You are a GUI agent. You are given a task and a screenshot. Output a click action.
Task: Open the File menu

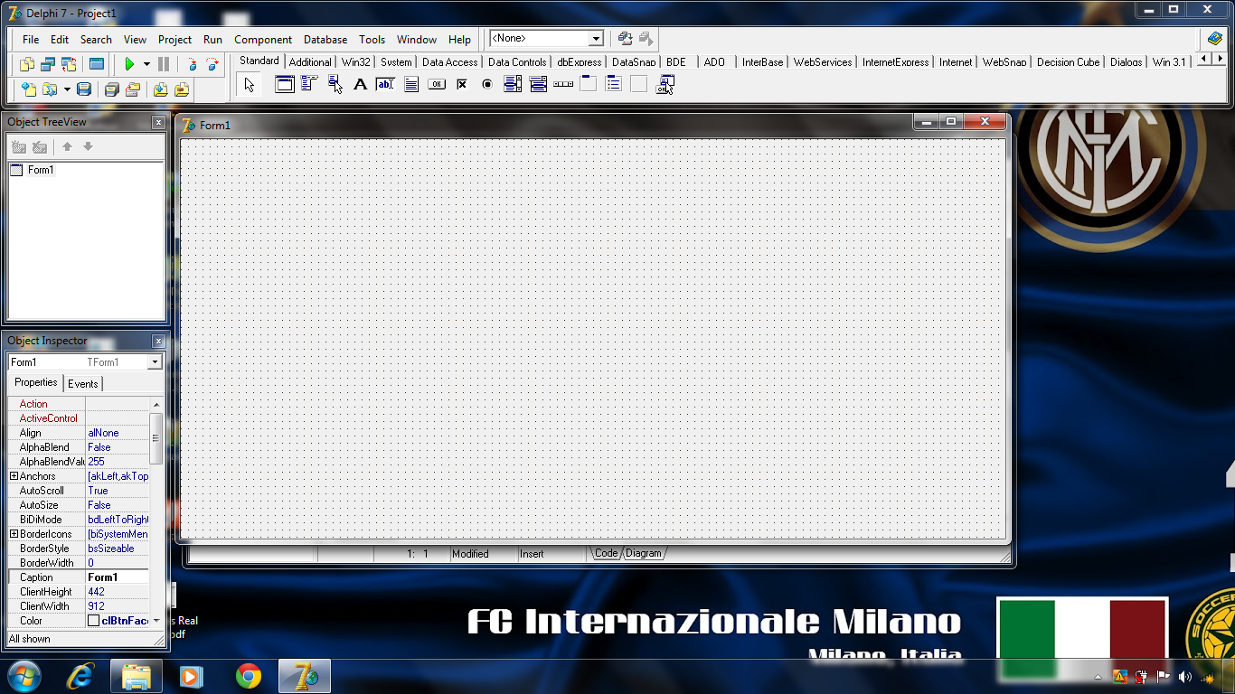[31, 40]
